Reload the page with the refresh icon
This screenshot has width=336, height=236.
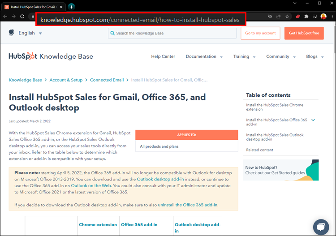tap(22, 17)
